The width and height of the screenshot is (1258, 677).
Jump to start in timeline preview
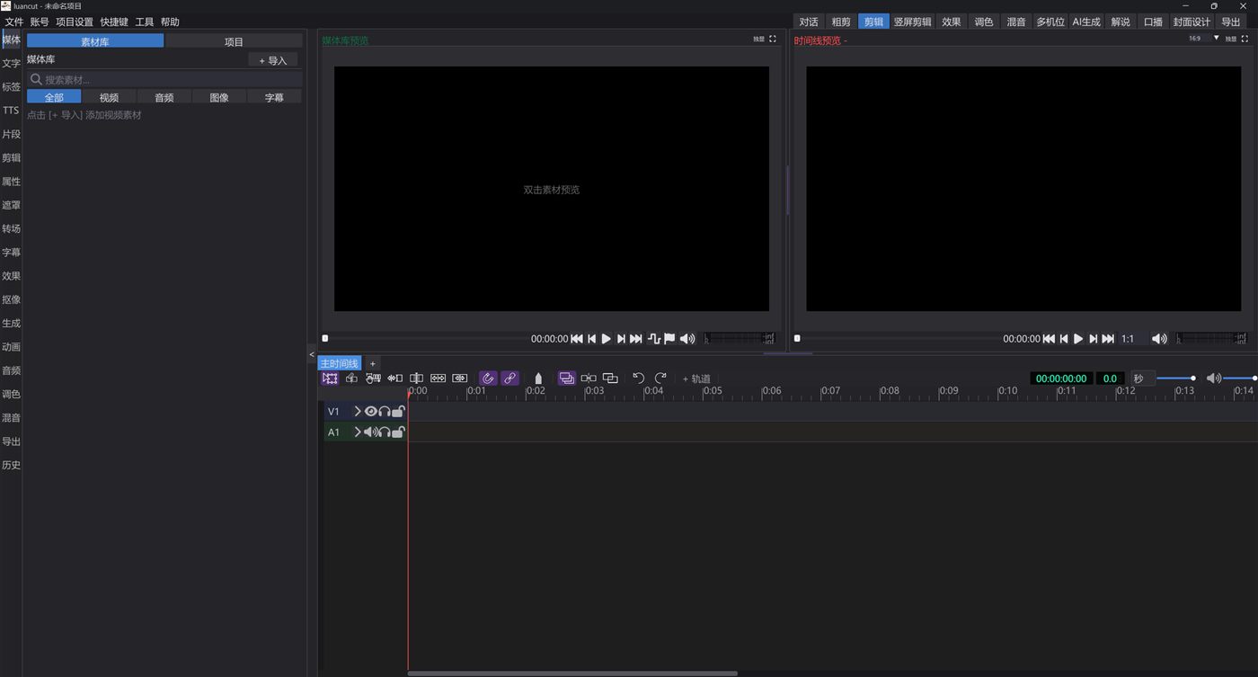click(x=1049, y=339)
